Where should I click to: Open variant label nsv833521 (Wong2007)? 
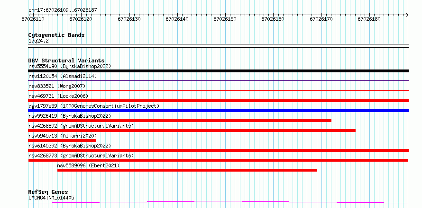point(57,86)
